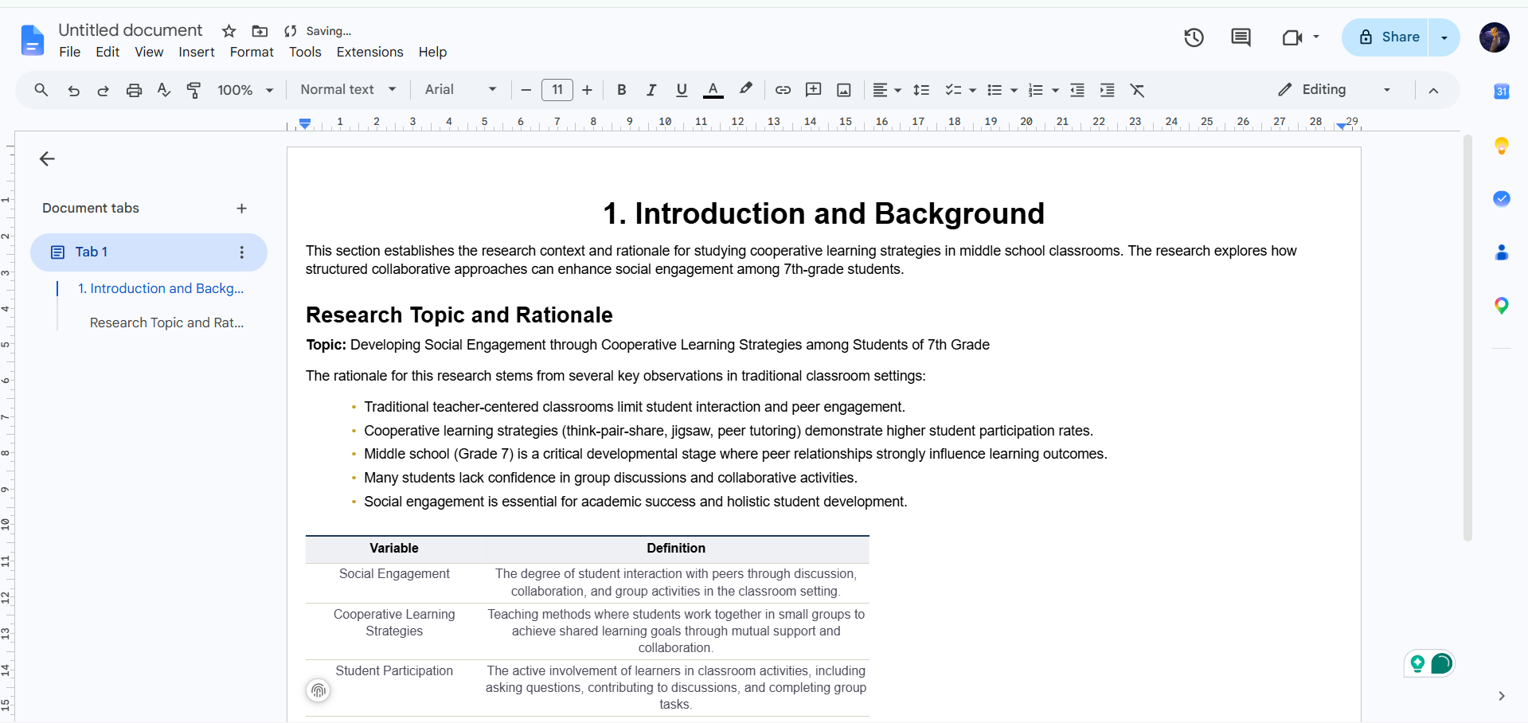
Task: Open the Arial font dropdown
Action: pos(460,90)
